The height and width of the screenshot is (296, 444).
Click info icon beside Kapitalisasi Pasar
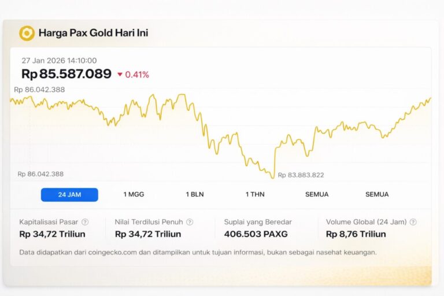pos(85,222)
